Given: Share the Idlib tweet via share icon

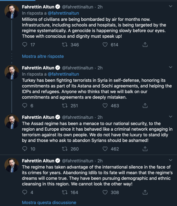Looking at the screenshot, I should click(145, 192).
